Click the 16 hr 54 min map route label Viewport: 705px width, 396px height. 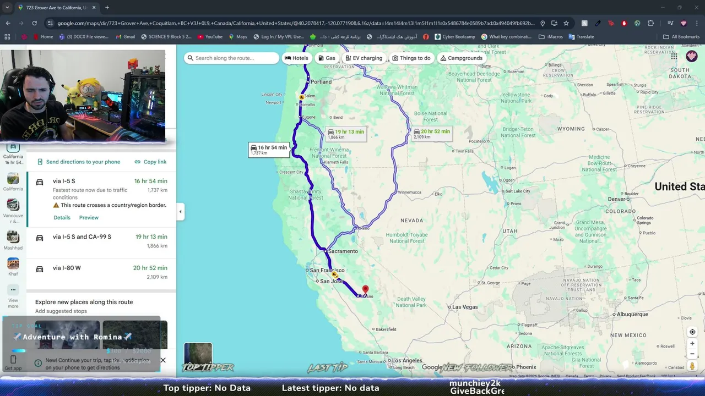tap(269, 150)
